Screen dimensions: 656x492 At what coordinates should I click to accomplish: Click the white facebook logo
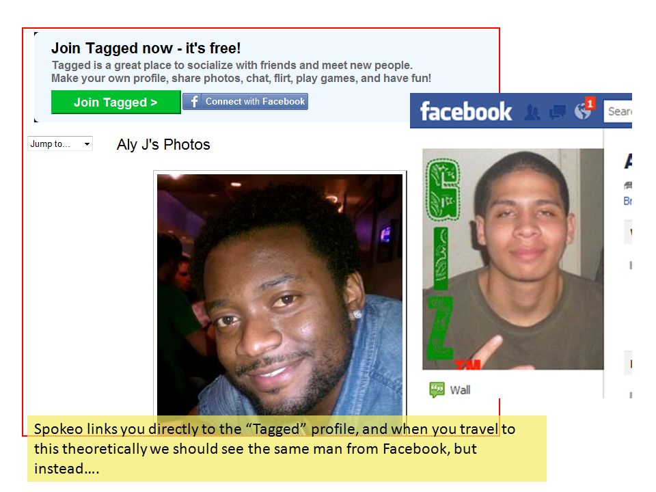coord(465,111)
